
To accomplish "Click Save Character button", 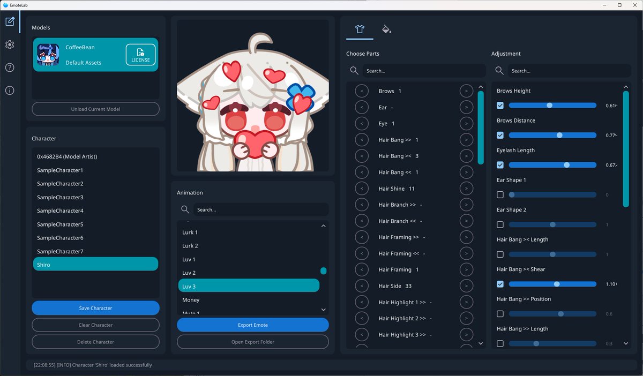I will tap(95, 308).
